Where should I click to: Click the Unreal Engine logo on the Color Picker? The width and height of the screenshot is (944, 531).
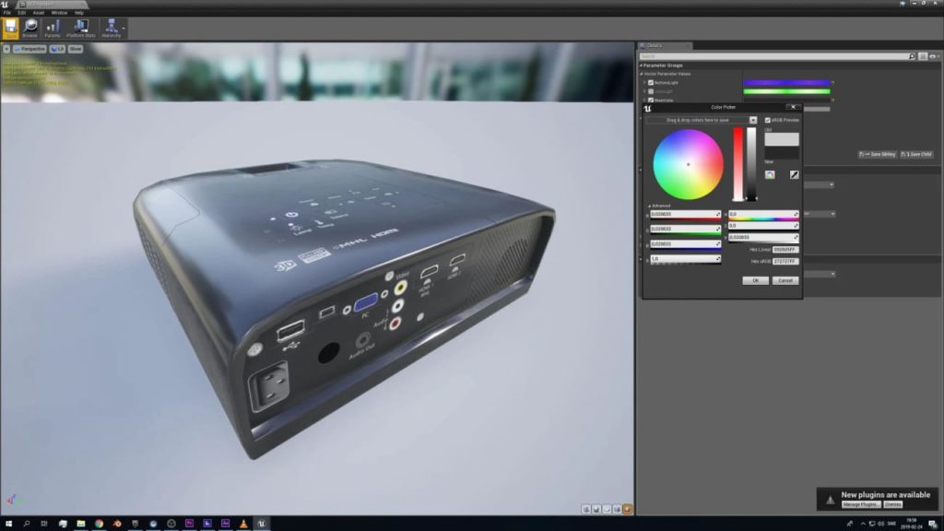(x=646, y=107)
